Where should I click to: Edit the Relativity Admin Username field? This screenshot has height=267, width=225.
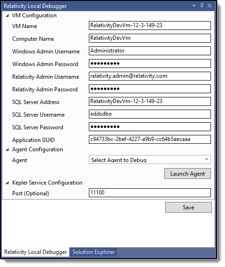150,76
